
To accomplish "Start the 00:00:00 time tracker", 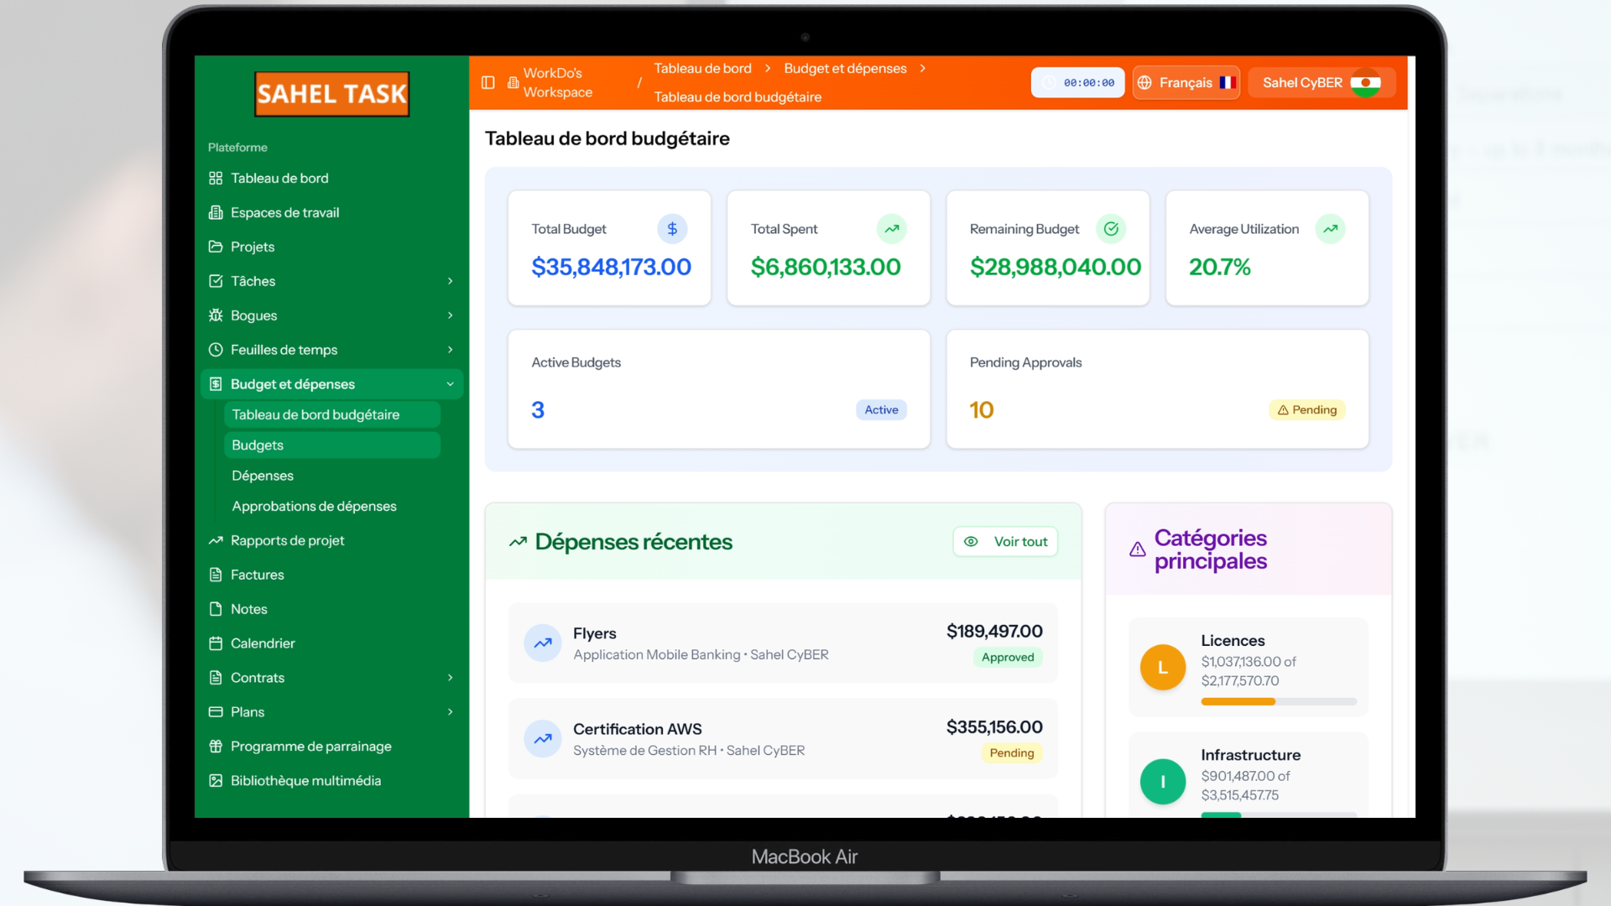I will 1077,83.
